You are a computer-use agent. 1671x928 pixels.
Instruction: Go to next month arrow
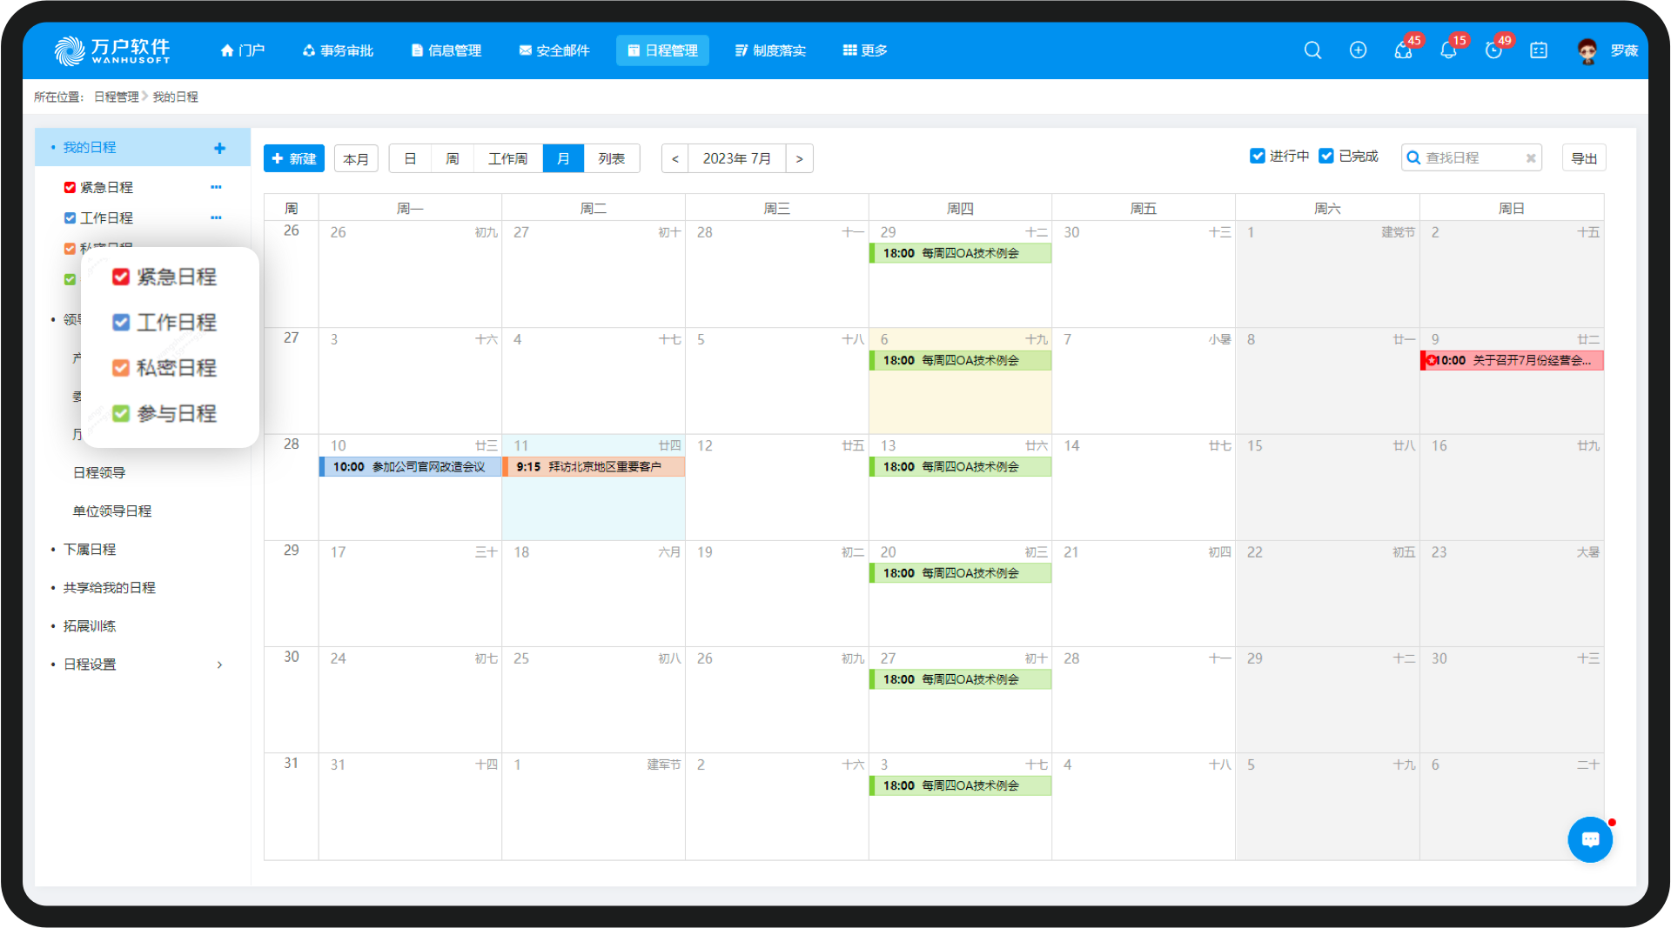pos(799,159)
